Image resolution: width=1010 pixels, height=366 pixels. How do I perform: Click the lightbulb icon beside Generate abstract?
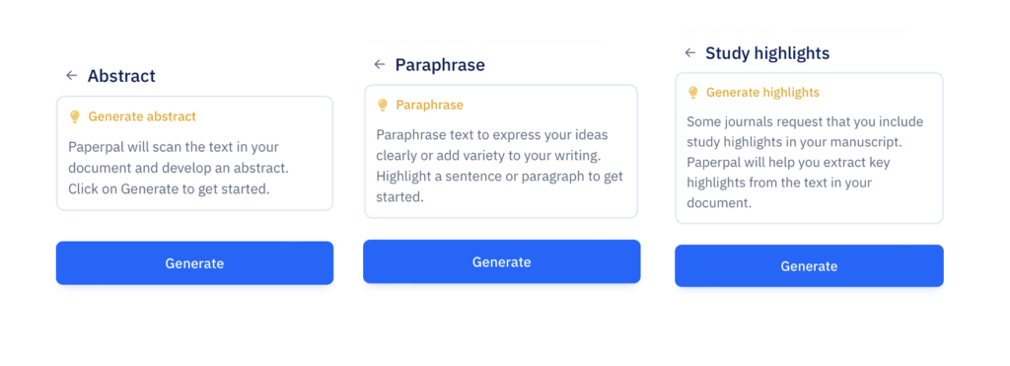[75, 116]
